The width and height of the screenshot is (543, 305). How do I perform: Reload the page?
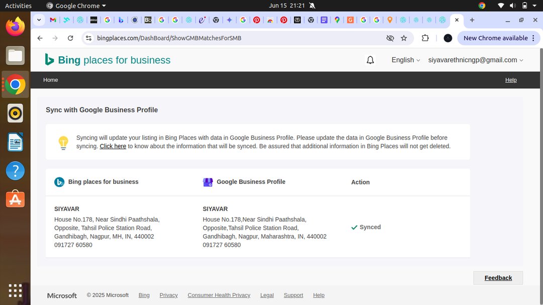coord(70,38)
